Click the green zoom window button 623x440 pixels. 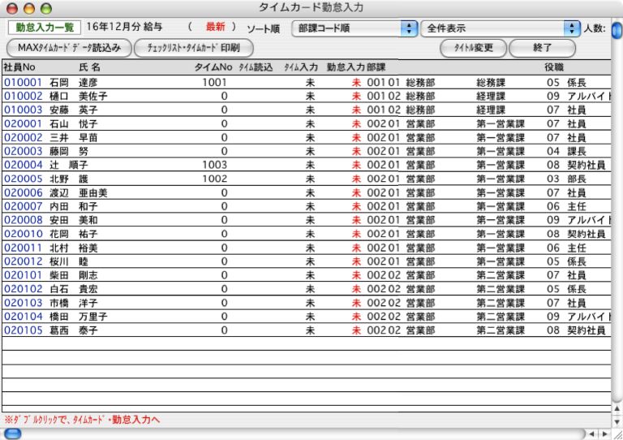click(45, 7)
